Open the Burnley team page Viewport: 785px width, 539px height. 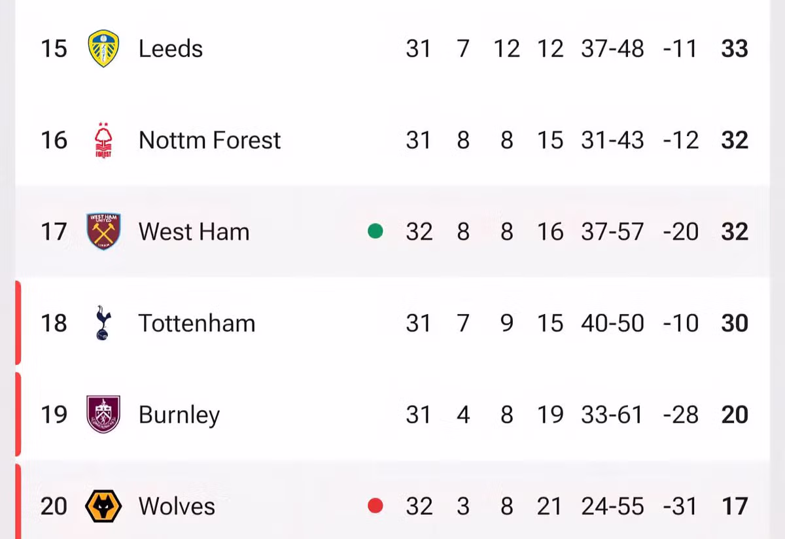pos(179,415)
